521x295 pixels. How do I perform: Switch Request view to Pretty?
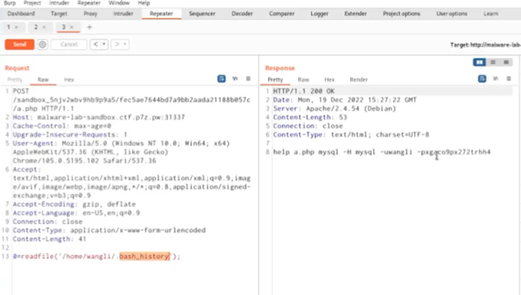point(15,80)
